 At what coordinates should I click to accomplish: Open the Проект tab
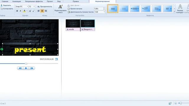50,1
